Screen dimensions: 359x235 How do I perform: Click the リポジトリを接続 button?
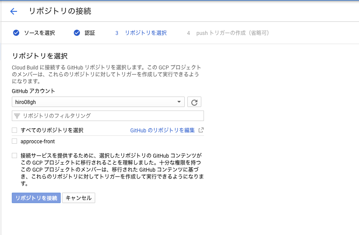(36, 198)
